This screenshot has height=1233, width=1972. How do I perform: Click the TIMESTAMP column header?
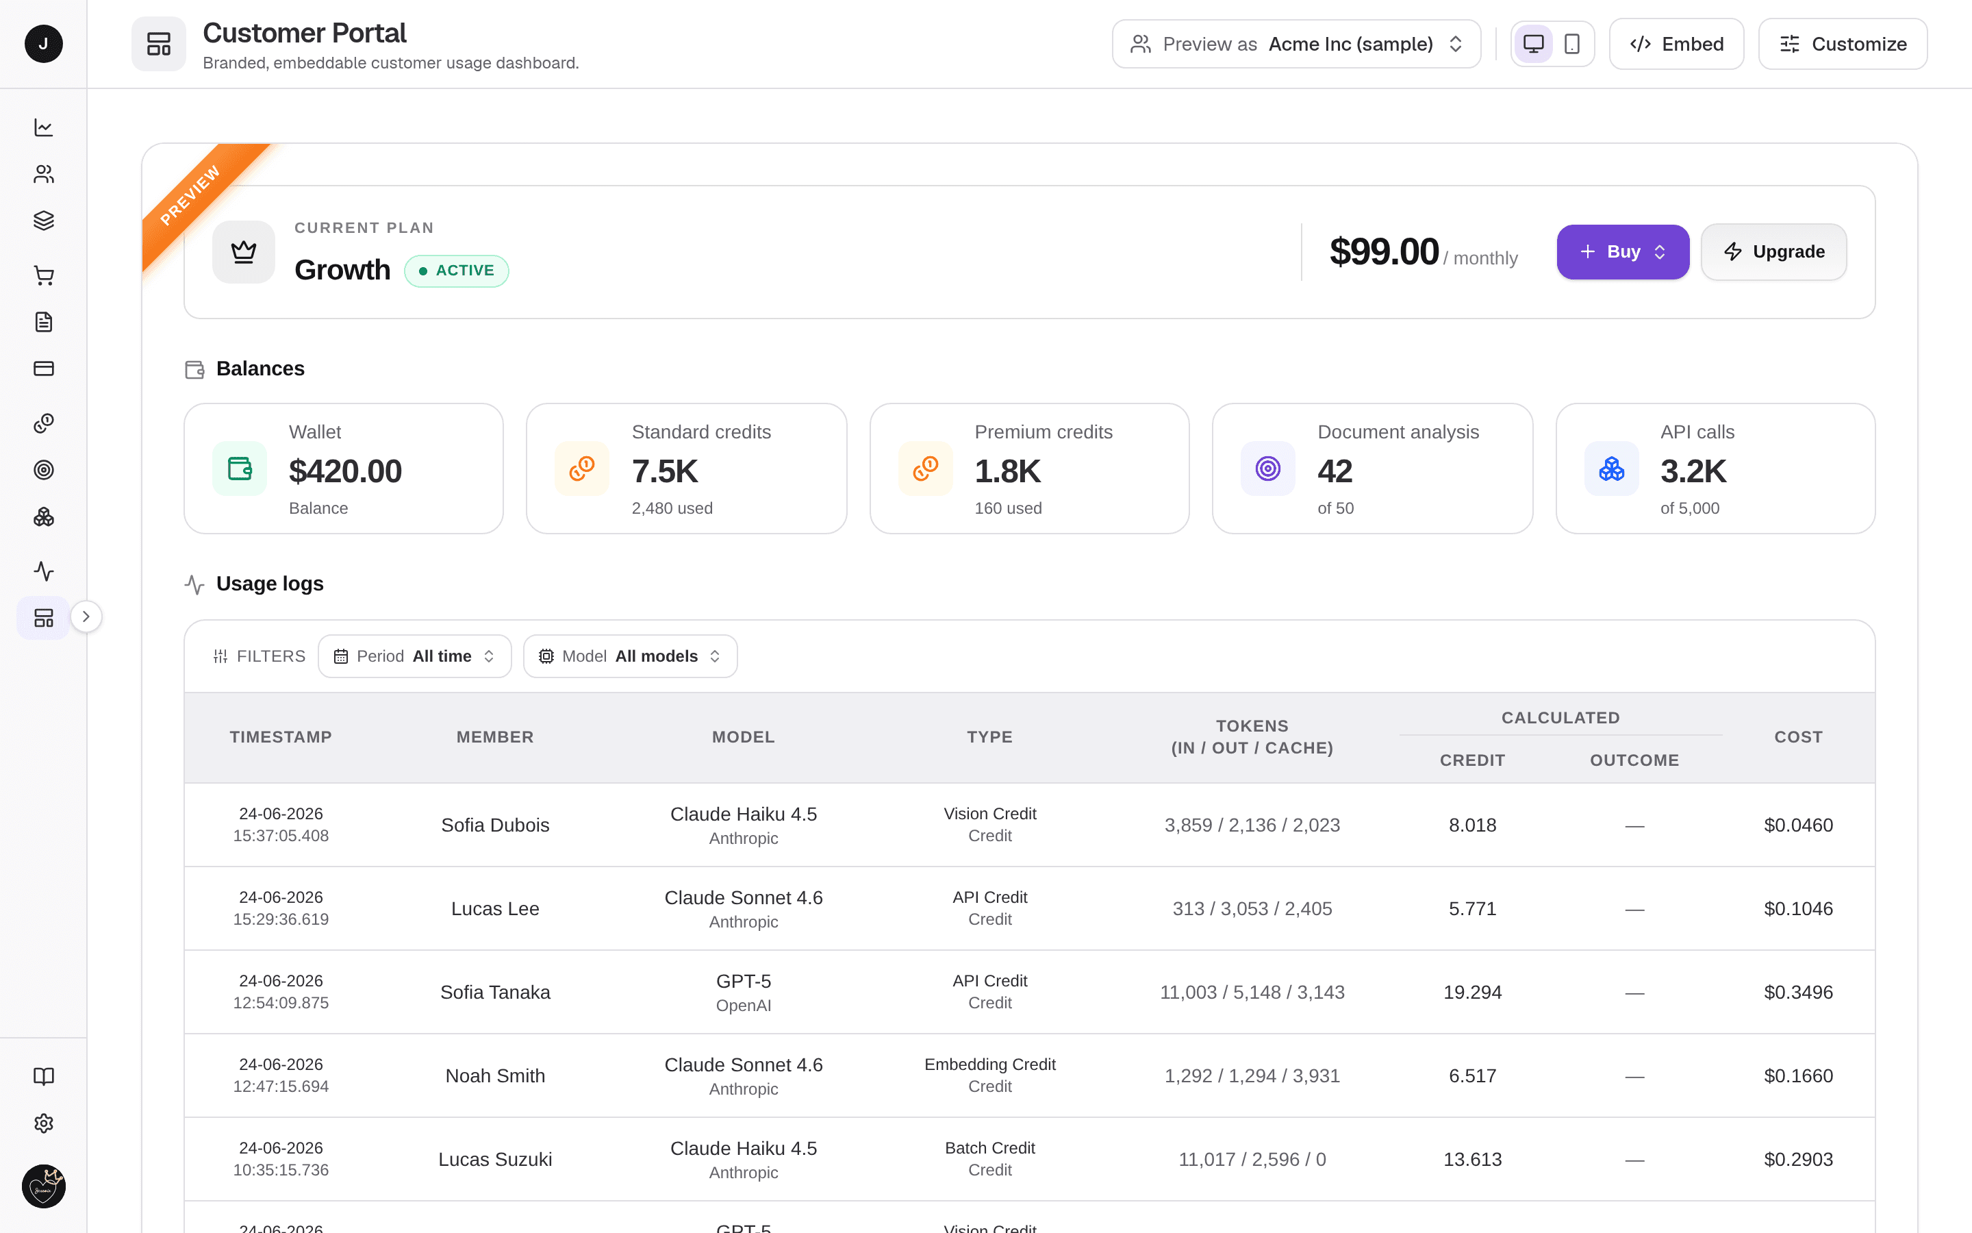280,737
